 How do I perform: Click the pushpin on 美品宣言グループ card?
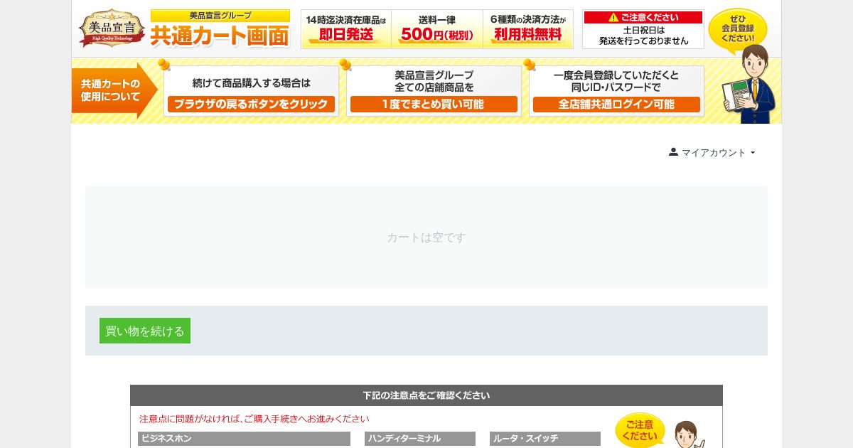pos(346,65)
